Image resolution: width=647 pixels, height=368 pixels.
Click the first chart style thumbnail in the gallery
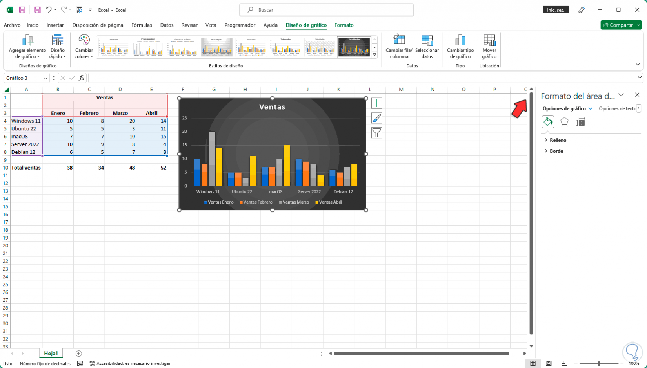(x=113, y=47)
